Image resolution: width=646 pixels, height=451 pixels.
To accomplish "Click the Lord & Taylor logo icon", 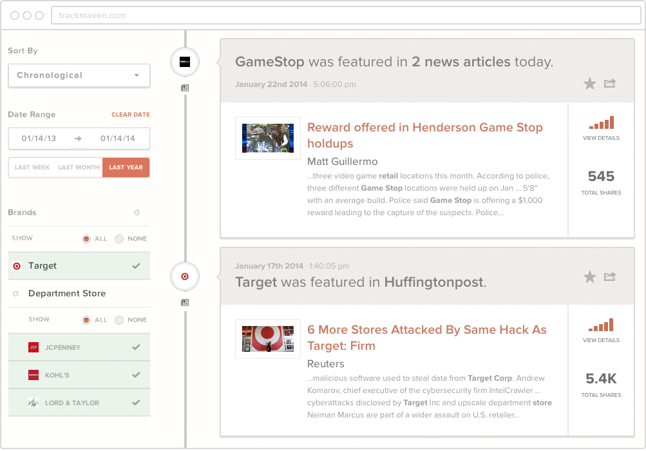I will [x=33, y=402].
